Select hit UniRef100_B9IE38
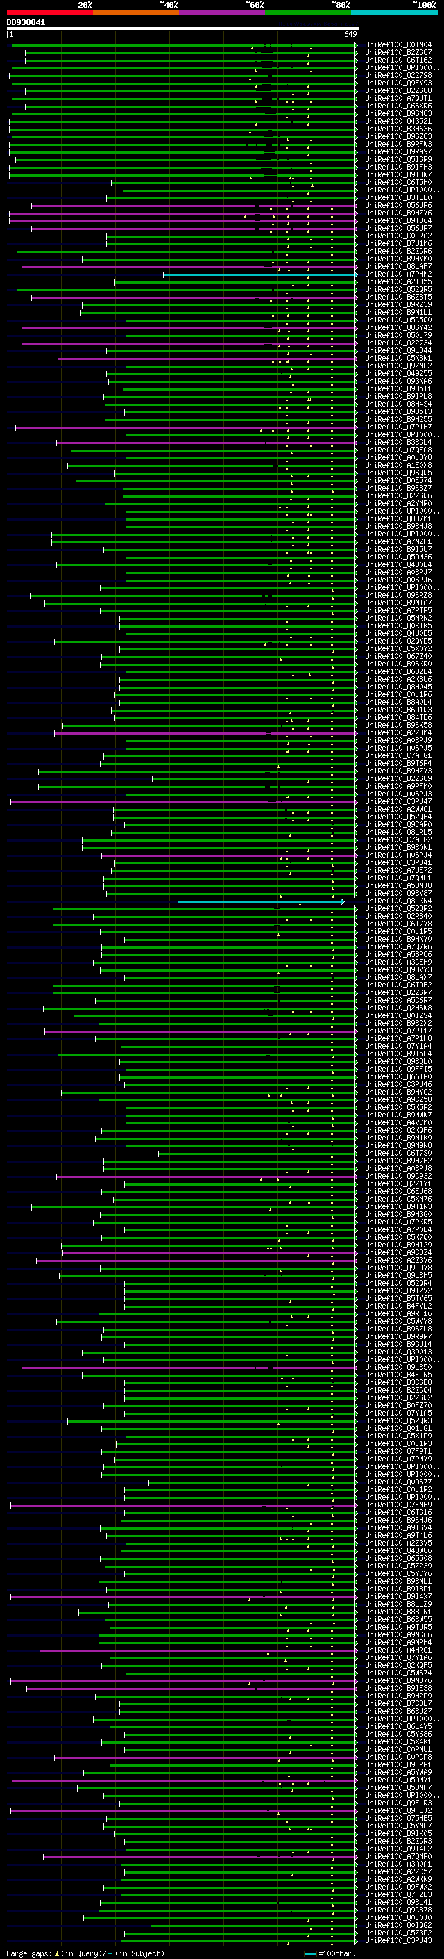The width and height of the screenshot is (444, 1959). point(398,1689)
